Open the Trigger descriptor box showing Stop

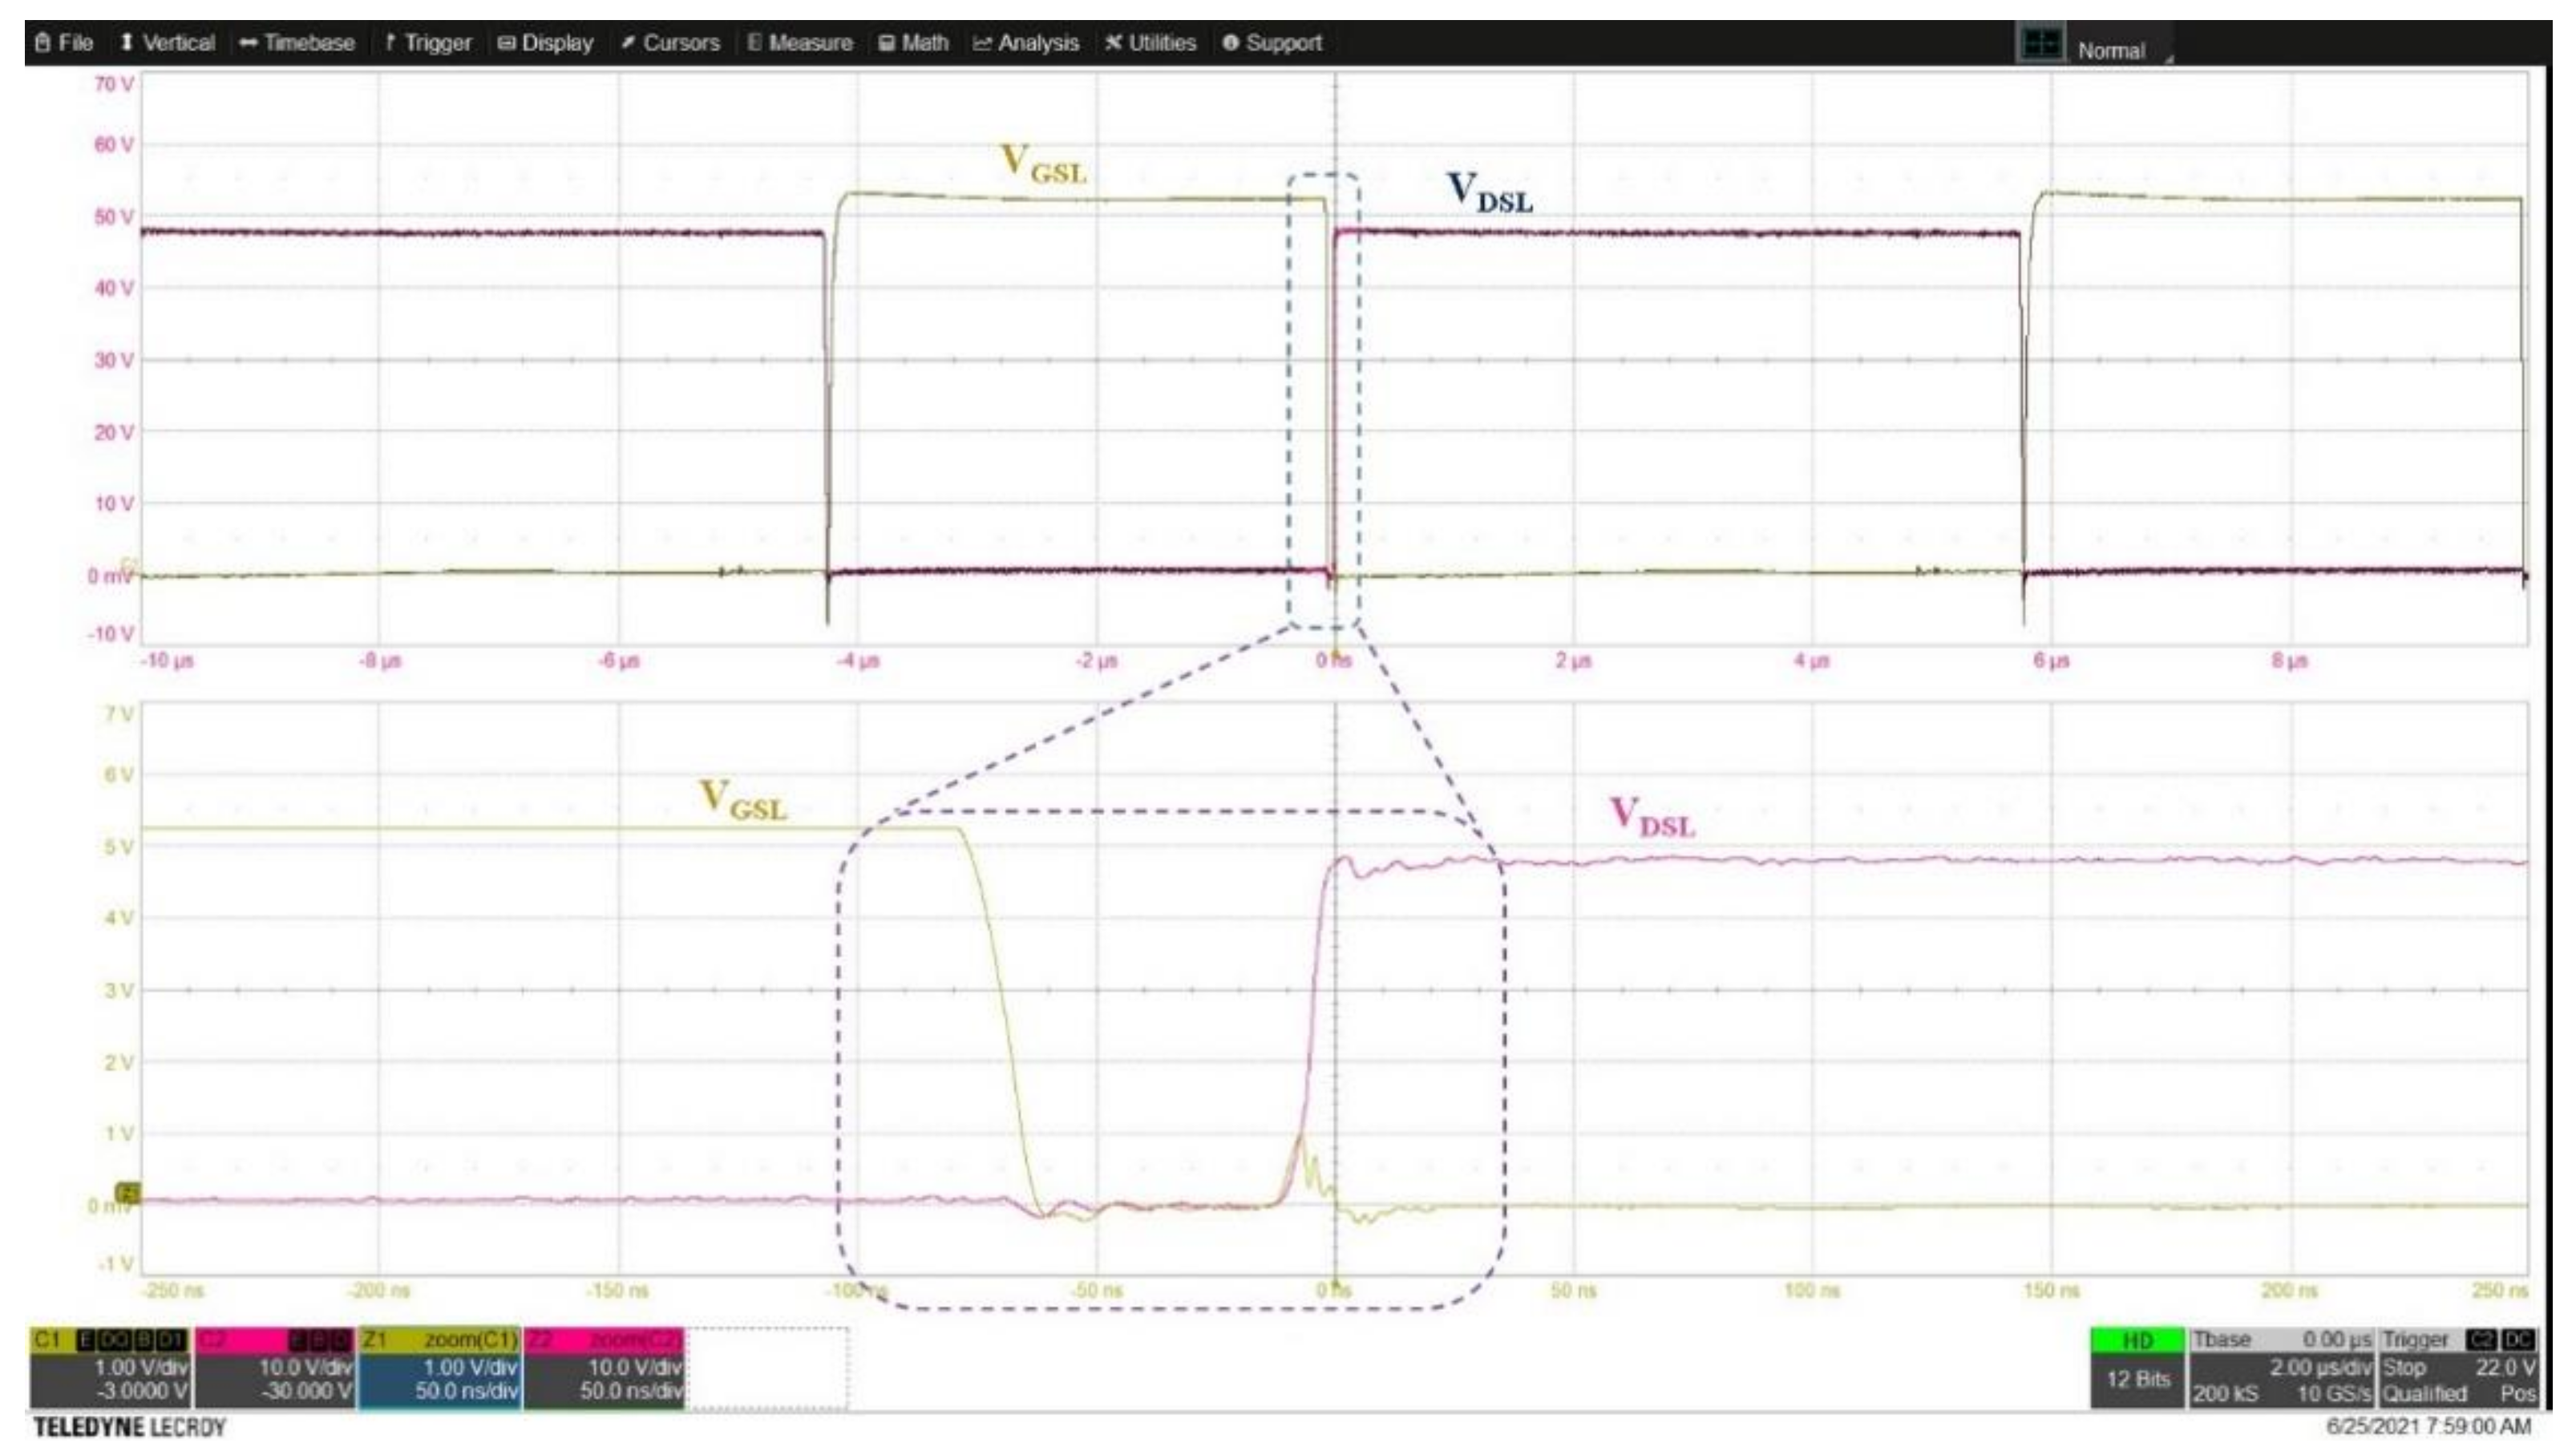tap(2459, 1368)
